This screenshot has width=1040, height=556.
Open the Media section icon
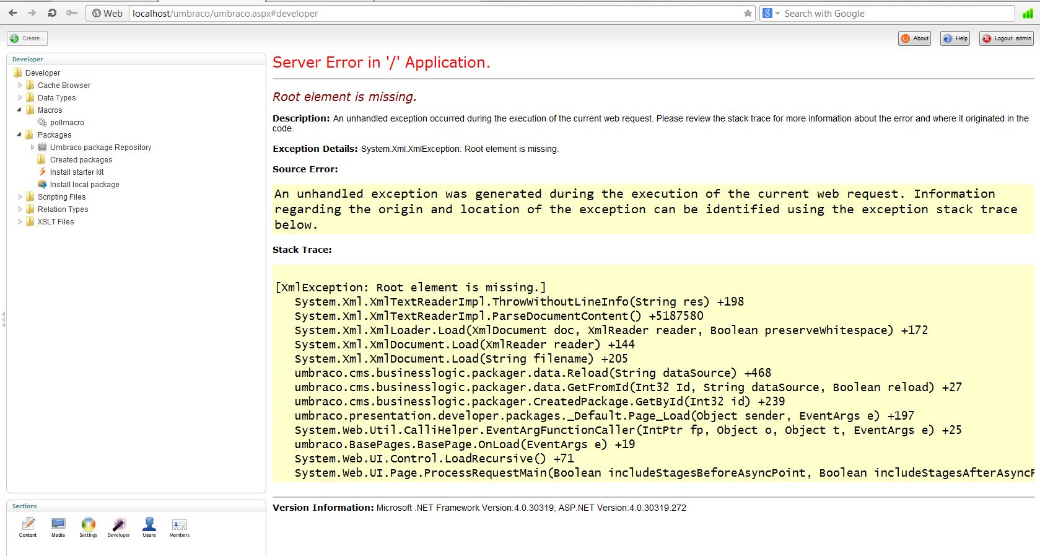coord(58,526)
